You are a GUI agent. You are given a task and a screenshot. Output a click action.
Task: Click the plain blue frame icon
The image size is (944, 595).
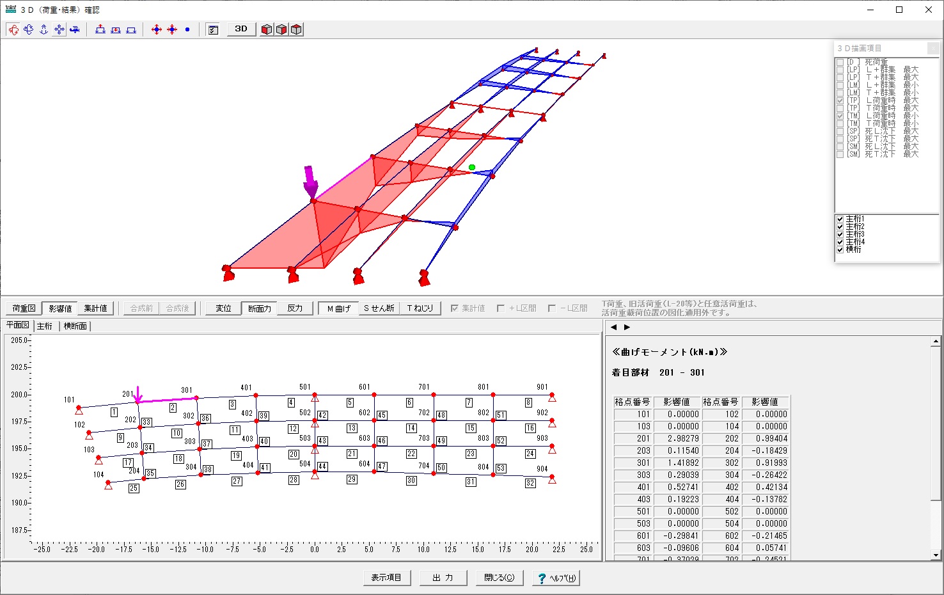click(x=131, y=29)
